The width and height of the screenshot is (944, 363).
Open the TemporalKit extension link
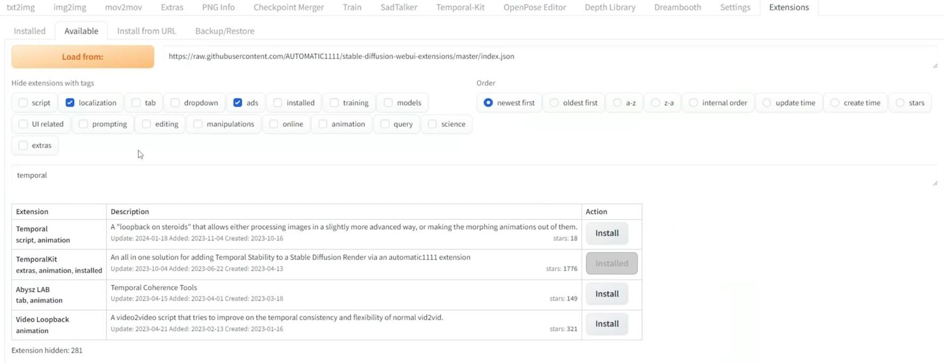click(36, 259)
